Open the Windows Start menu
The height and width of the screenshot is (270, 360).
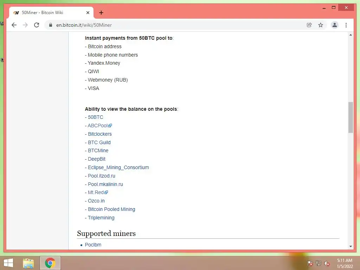[8, 263]
